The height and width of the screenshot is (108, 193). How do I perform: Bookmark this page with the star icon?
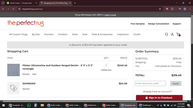click(x=160, y=9)
